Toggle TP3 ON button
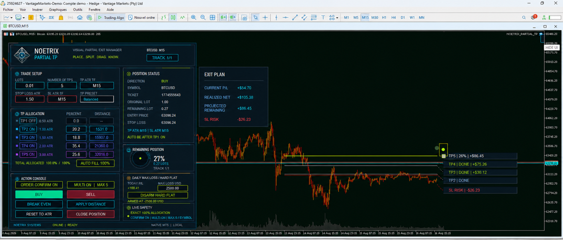Screen dimensions: 563x240 point(28,137)
